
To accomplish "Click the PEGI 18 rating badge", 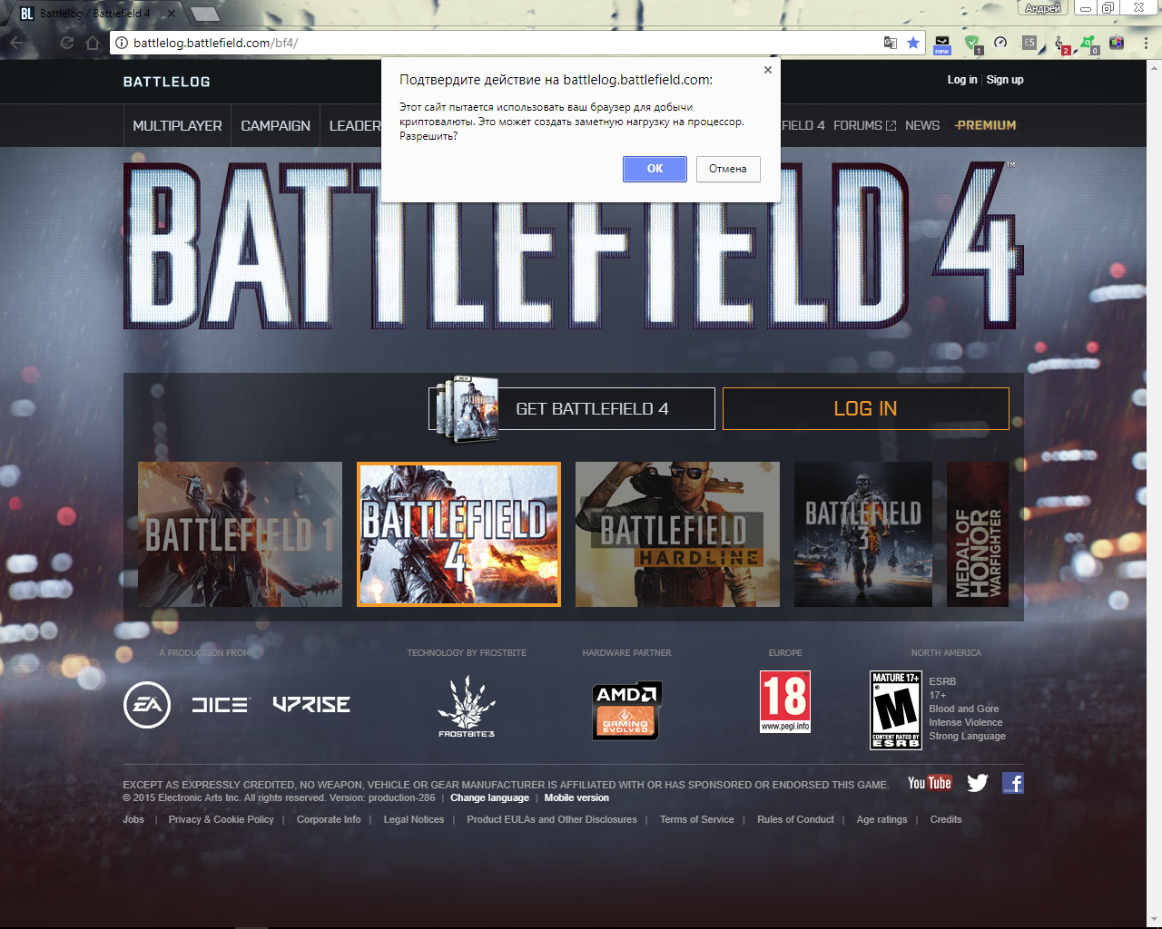I will click(x=785, y=701).
